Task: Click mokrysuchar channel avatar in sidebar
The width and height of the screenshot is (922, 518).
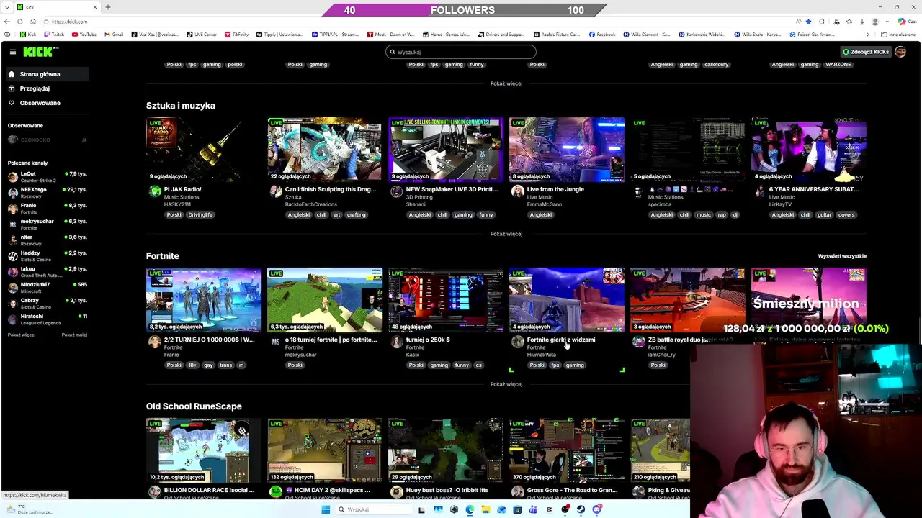Action: [13, 224]
